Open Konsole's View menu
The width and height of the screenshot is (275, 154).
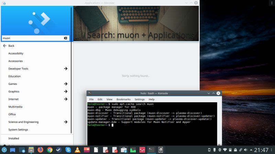pos(109,99)
